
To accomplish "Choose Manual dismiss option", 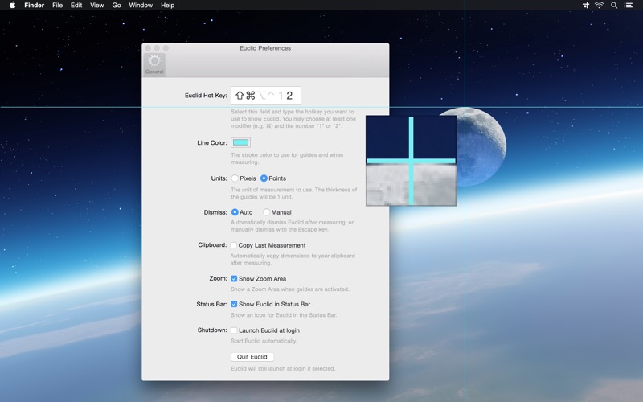I will tap(267, 212).
